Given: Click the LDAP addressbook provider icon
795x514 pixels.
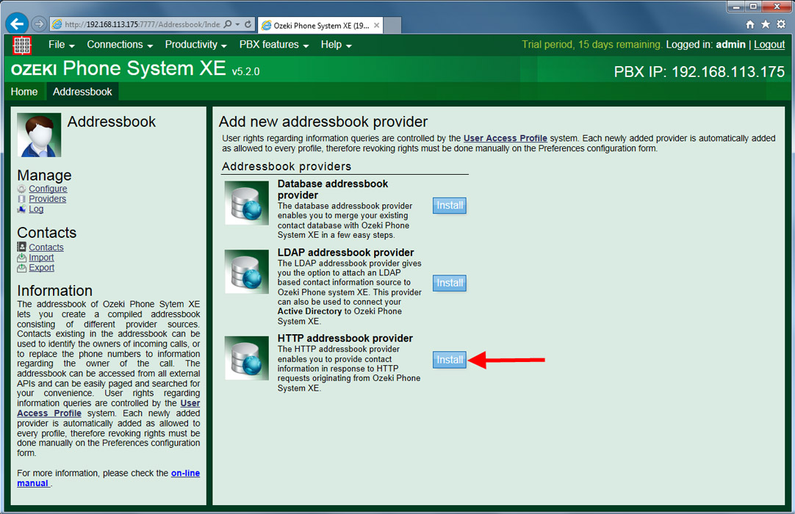Looking at the screenshot, I should [x=246, y=272].
